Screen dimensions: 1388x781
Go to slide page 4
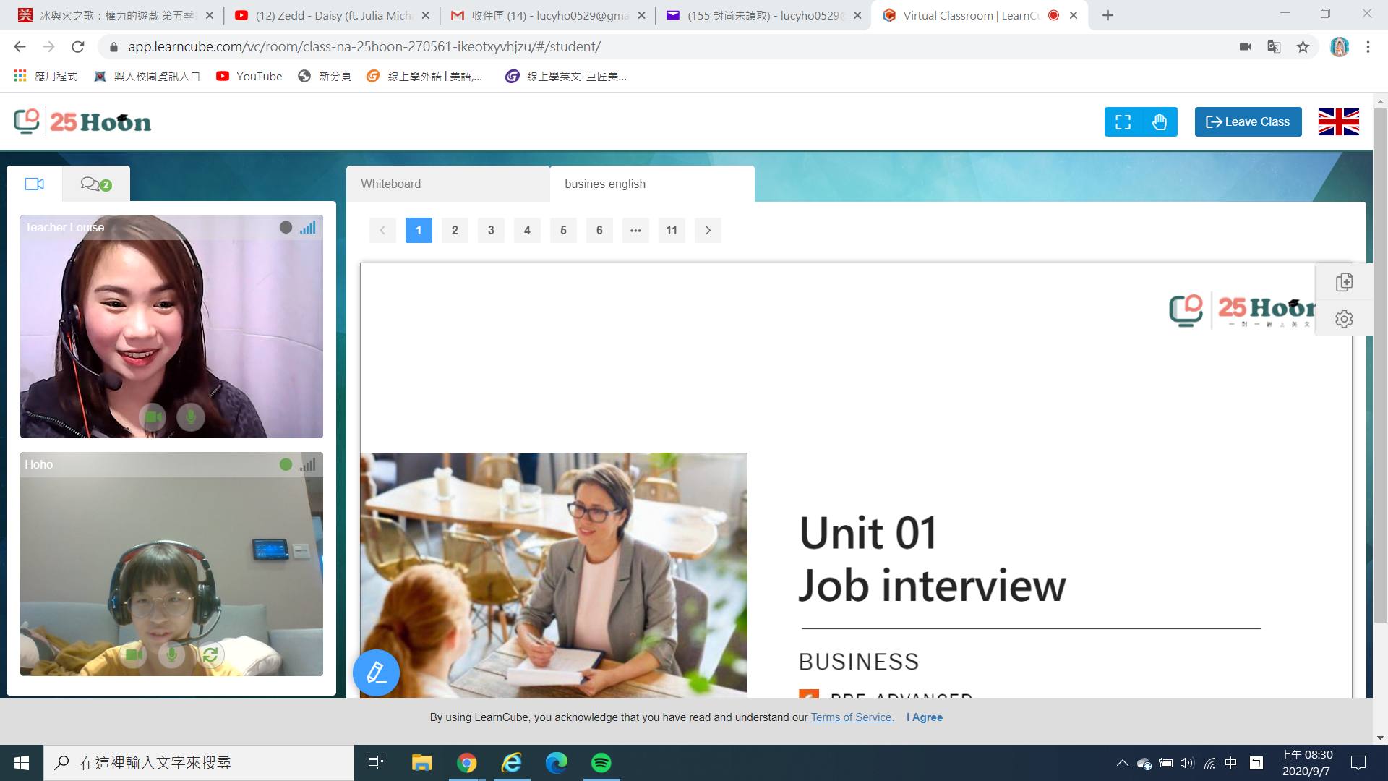coord(527,230)
